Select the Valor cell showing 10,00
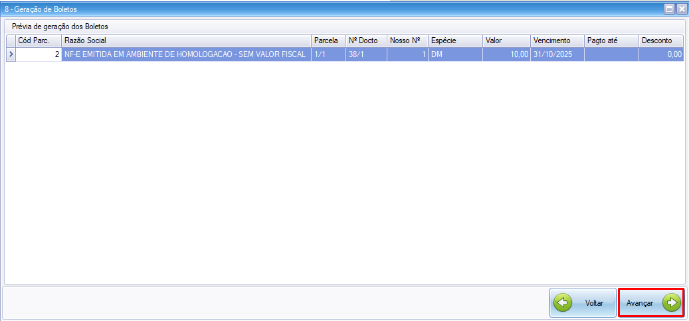Screen dimensions: 689x321 (x=506, y=55)
